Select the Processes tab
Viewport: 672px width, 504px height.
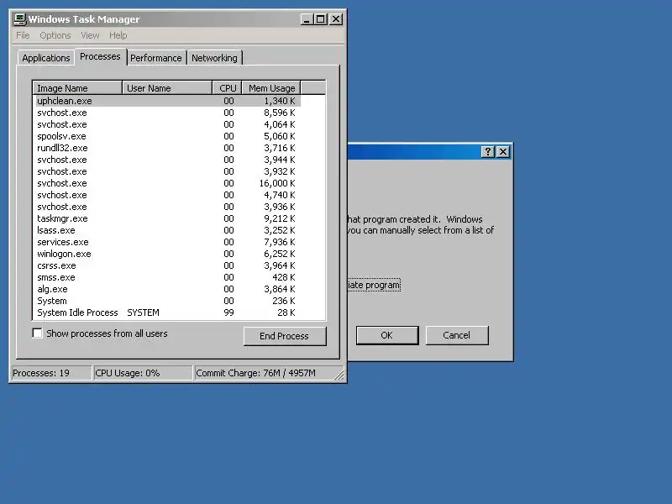(100, 56)
